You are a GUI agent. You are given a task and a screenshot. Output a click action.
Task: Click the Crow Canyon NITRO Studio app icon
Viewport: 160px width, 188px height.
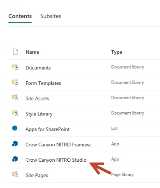pos(15,159)
